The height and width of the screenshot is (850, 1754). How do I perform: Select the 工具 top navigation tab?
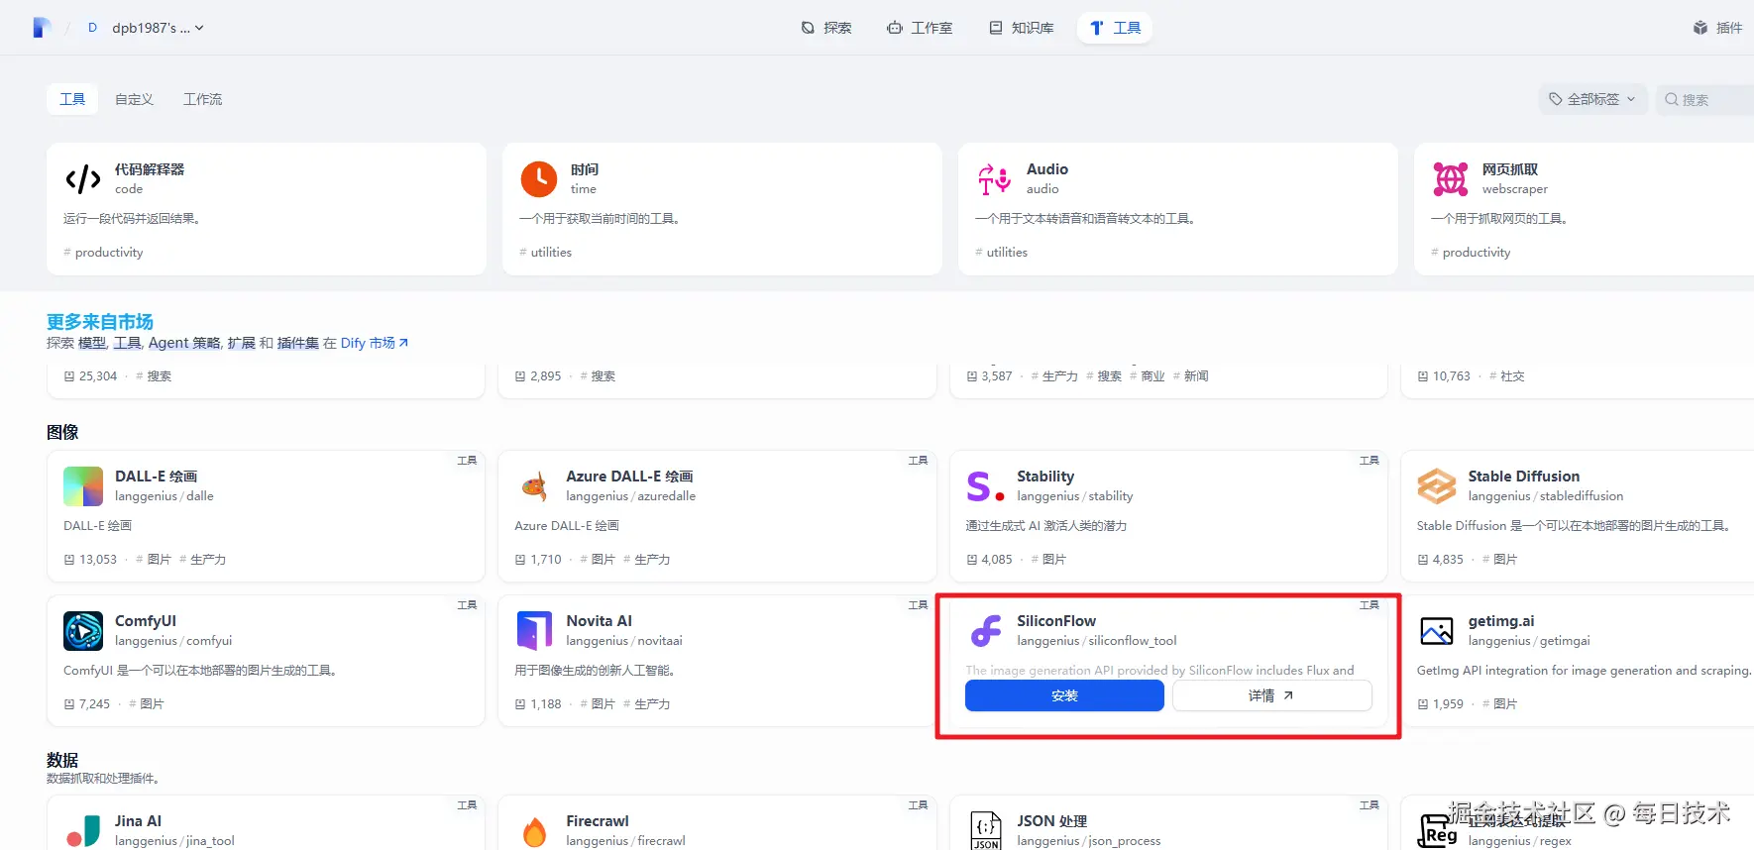[x=1115, y=28]
